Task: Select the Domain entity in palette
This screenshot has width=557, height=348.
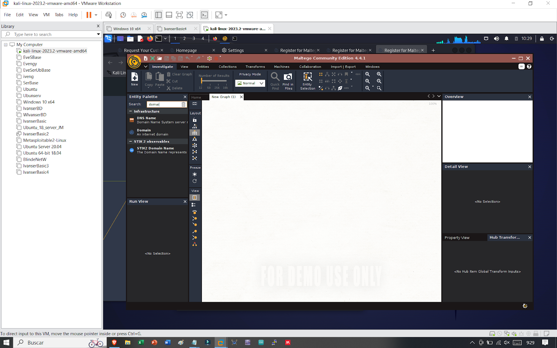Action: click(x=158, y=132)
